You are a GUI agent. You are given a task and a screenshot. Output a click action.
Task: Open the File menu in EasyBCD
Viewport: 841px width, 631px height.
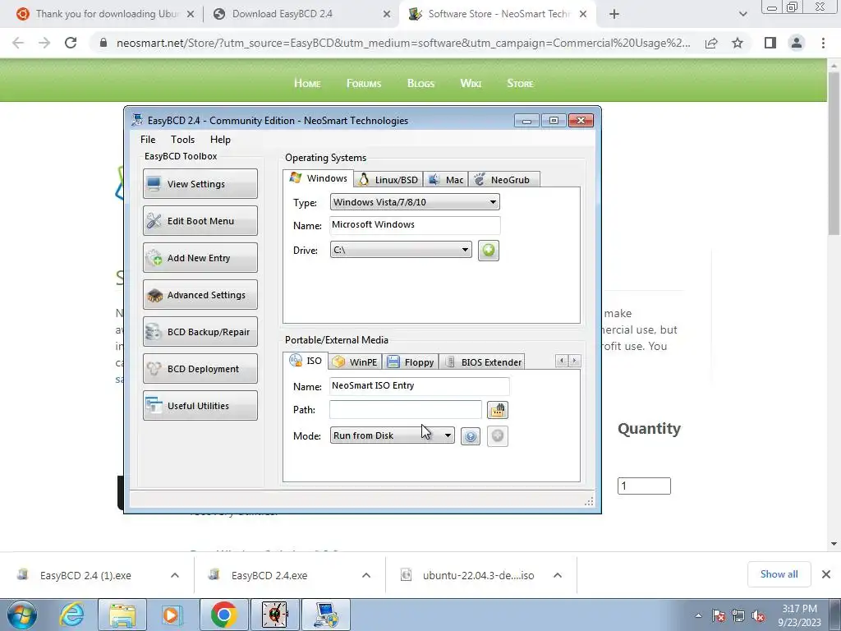tap(148, 140)
